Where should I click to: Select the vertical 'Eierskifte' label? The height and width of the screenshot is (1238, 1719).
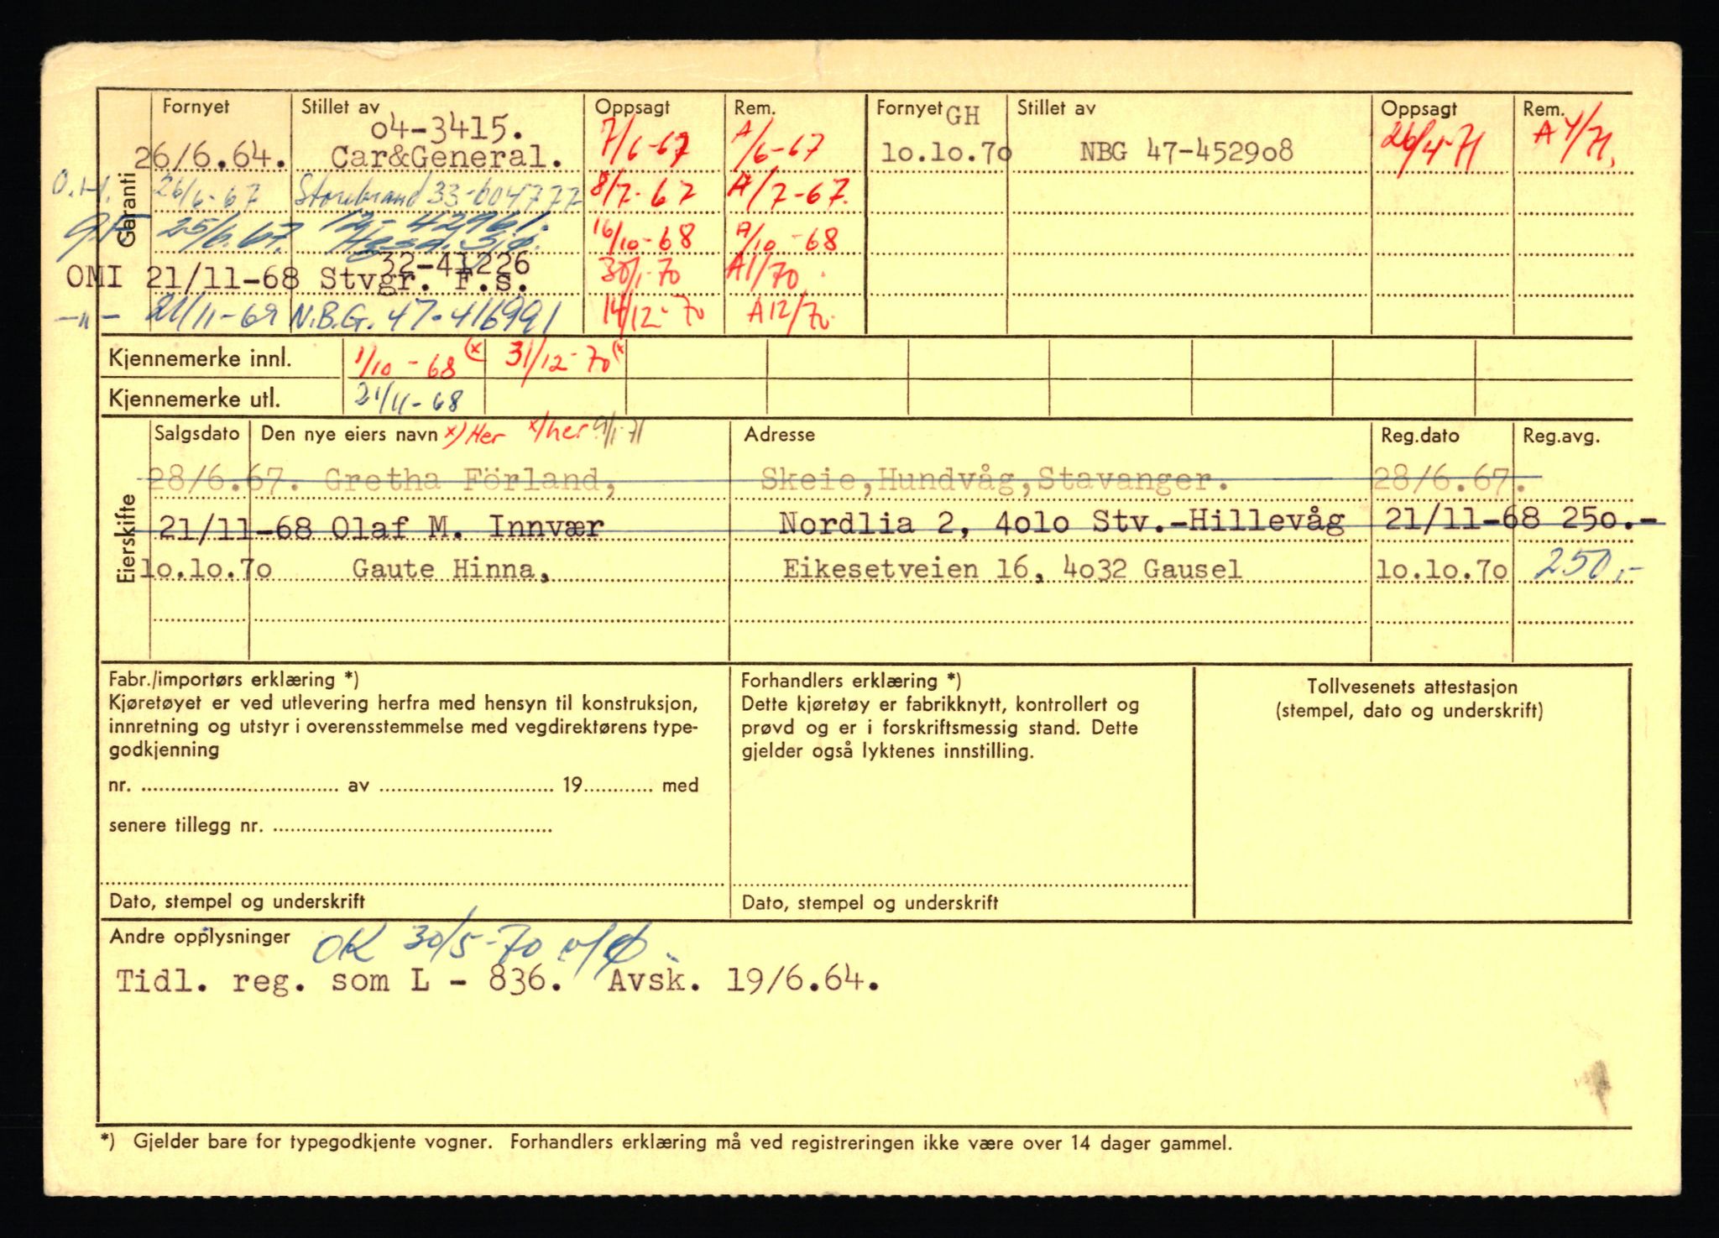click(128, 538)
